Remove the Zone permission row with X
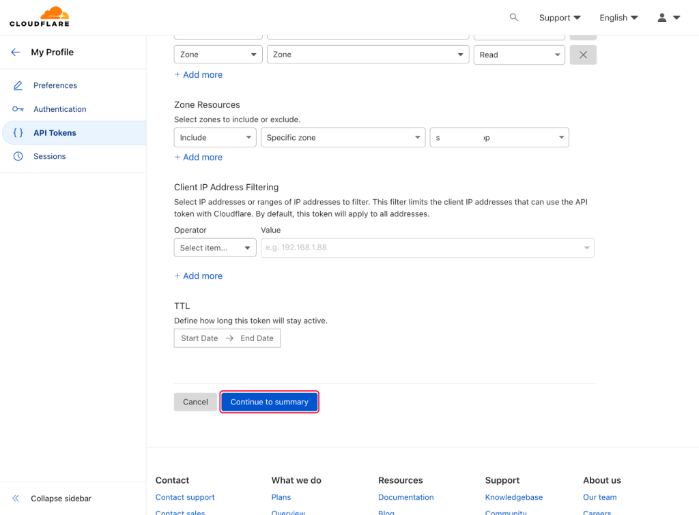699x515 pixels. coord(583,55)
